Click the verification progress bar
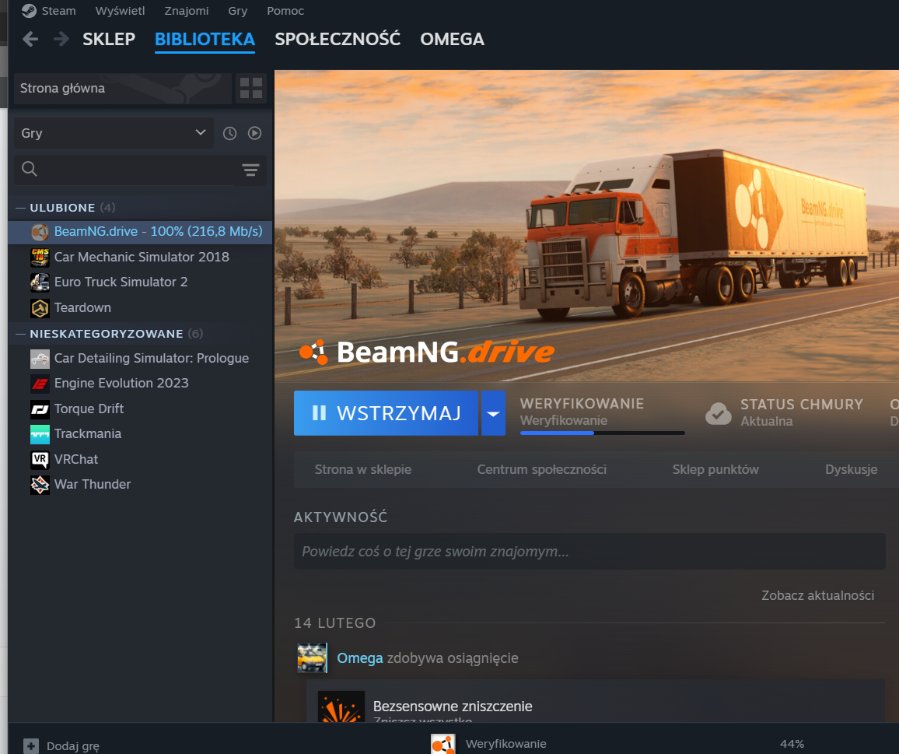 [x=602, y=433]
